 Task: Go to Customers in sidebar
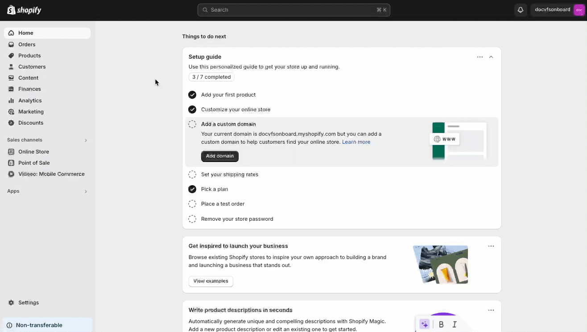pos(32,67)
